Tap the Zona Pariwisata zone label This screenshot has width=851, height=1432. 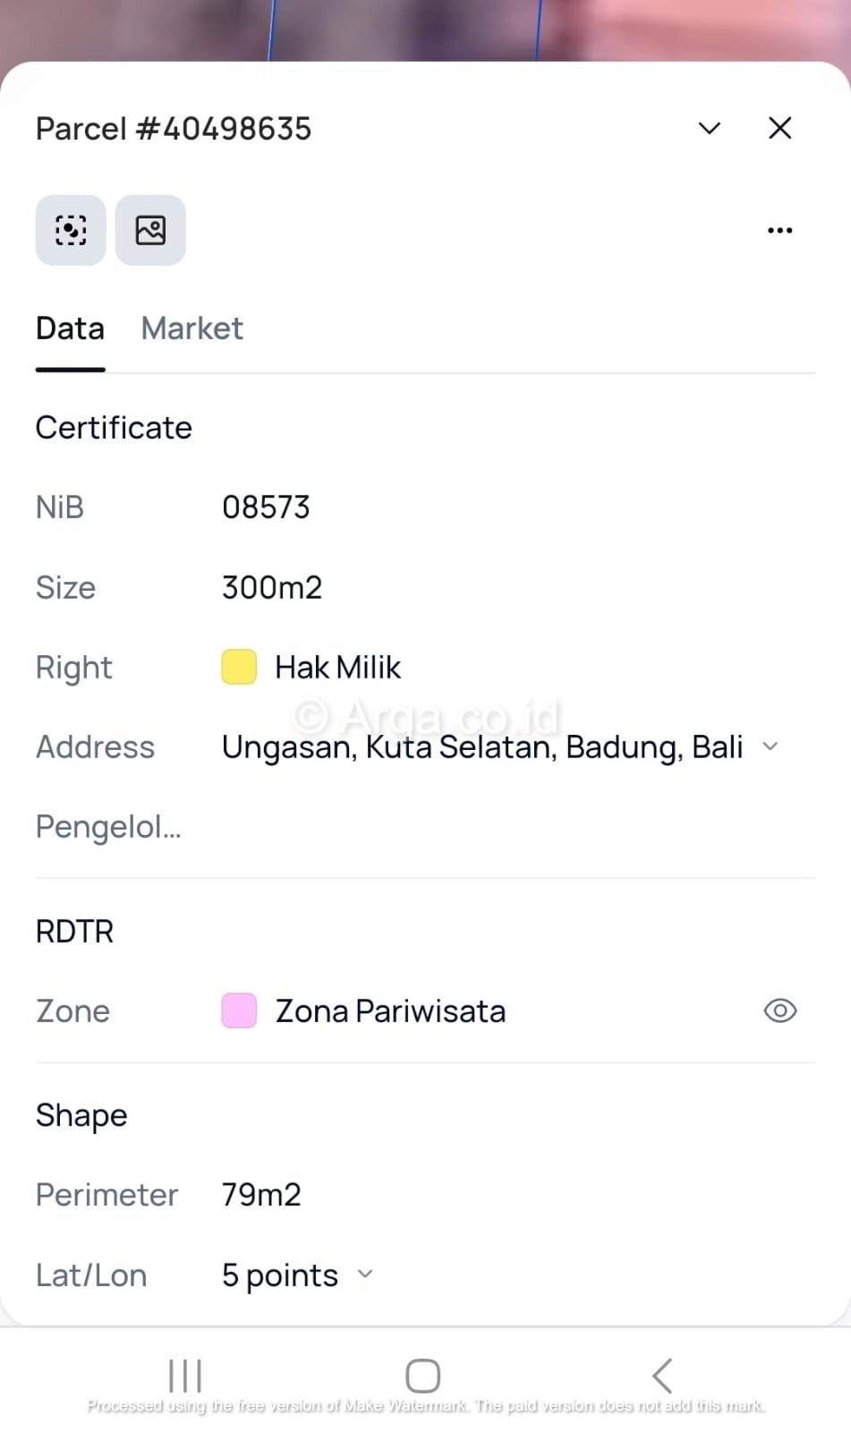tap(390, 1010)
